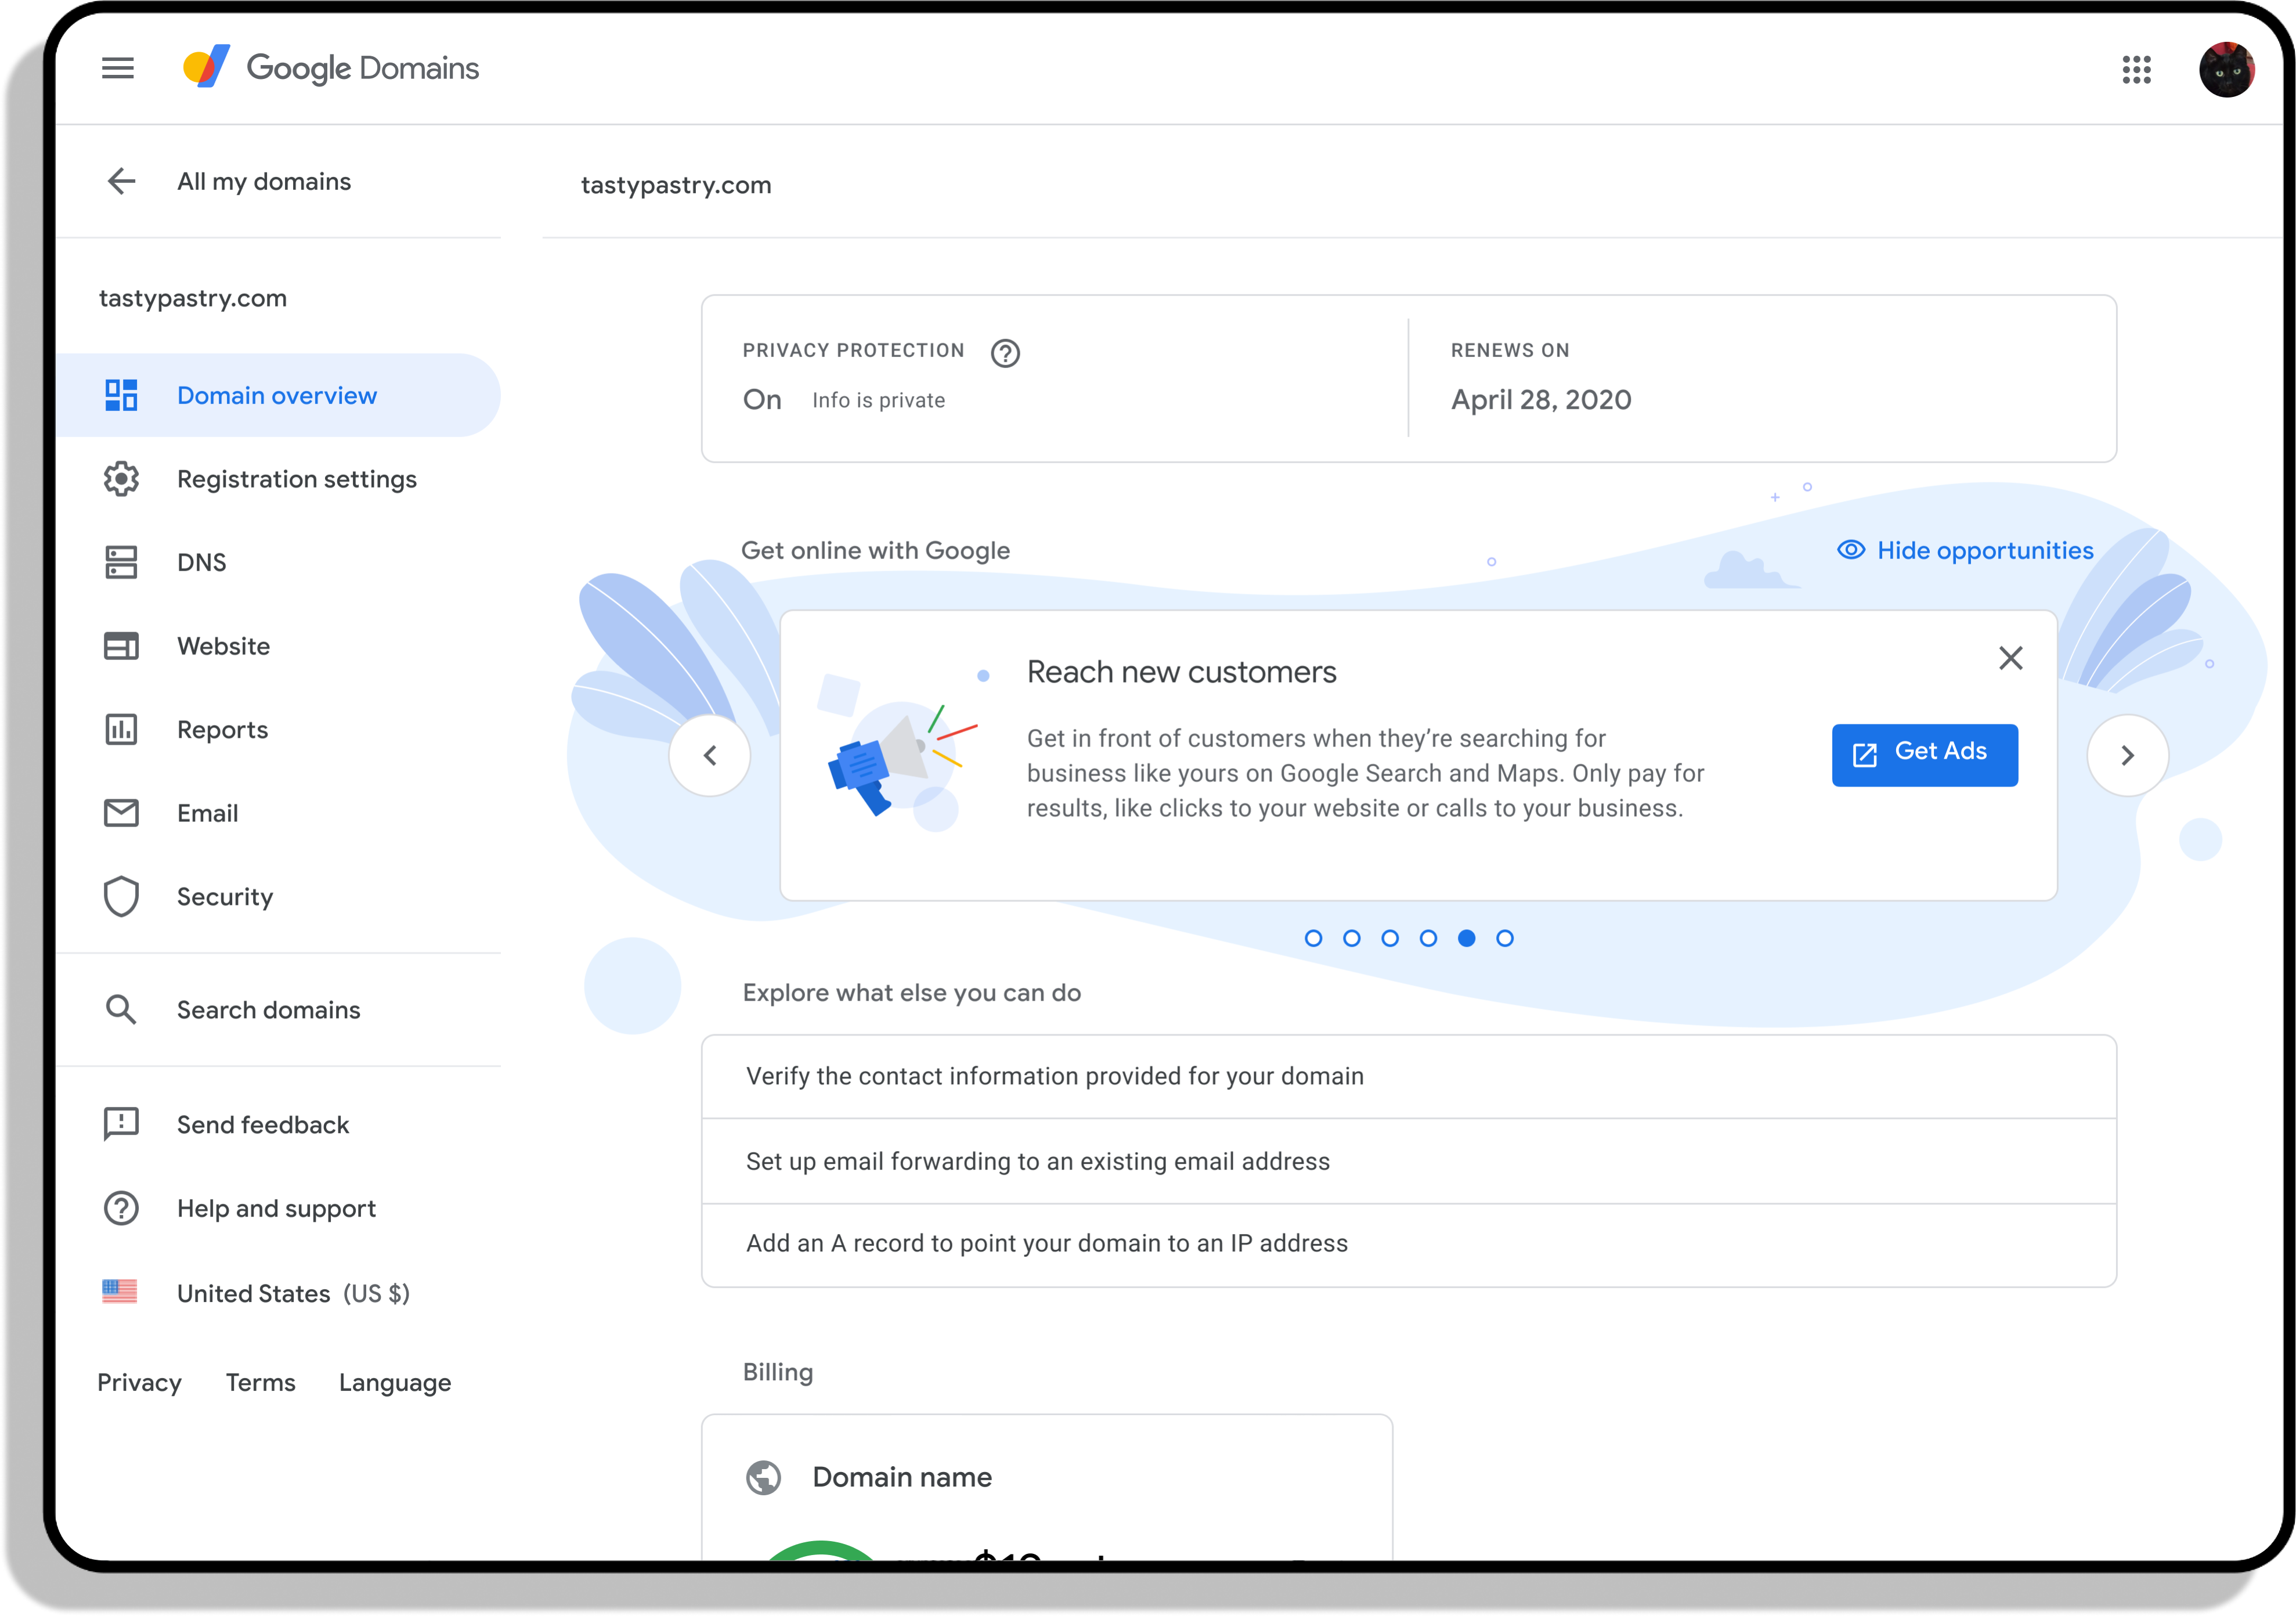Navigate to the Website section
2296x1616 pixels.
[x=278, y=646]
